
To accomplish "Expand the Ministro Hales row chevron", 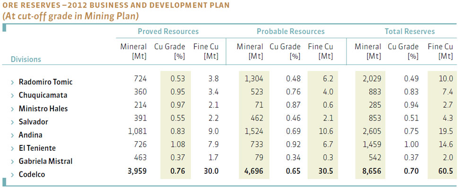I will point(12,109).
